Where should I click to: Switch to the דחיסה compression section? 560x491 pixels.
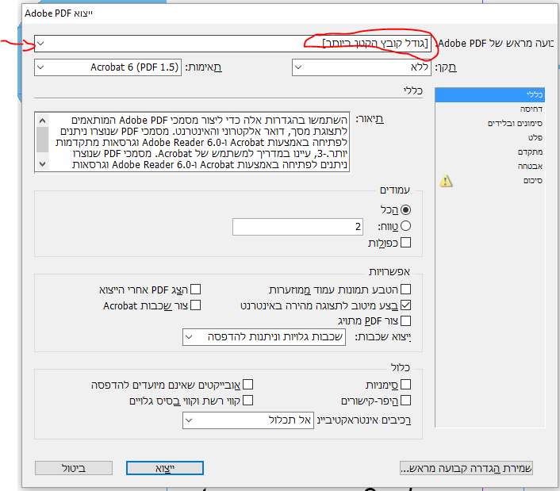tap(490, 109)
